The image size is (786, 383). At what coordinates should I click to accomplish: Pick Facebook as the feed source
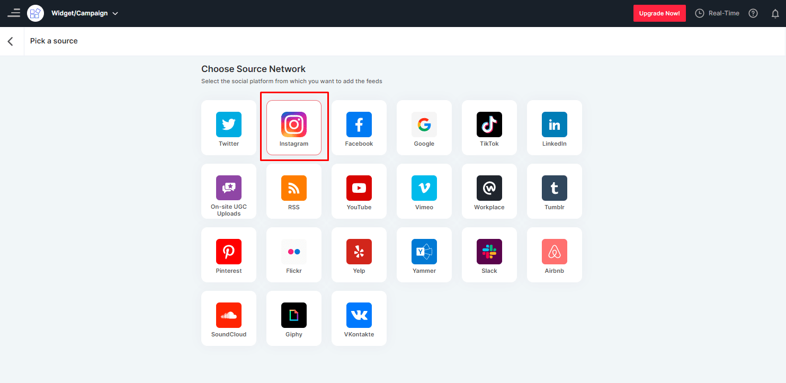point(359,127)
